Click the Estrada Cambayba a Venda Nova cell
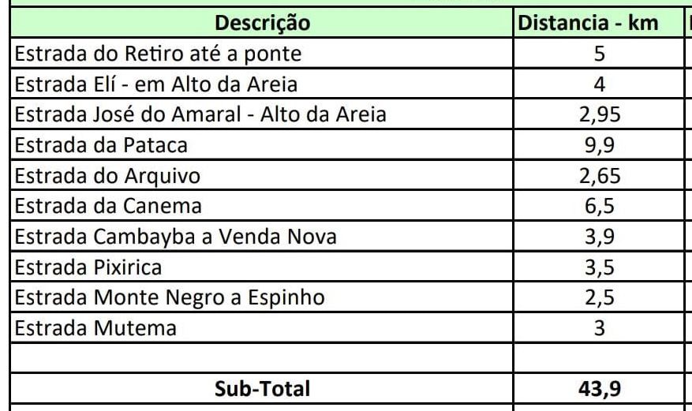Screen dimensions: 692x411 pyautogui.click(x=262, y=236)
